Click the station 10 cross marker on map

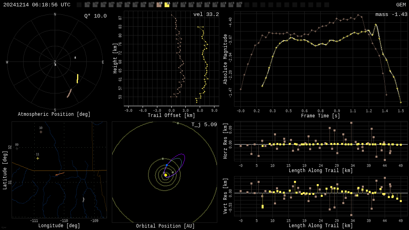[41, 132]
